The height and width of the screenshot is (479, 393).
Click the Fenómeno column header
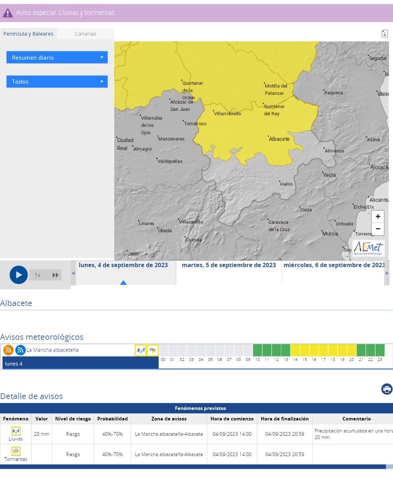[16, 419]
